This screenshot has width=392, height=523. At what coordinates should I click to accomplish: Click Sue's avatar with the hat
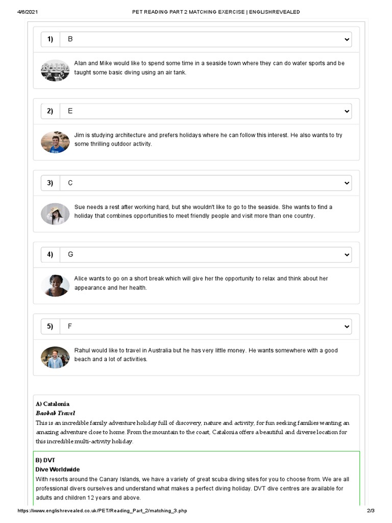(x=55, y=213)
